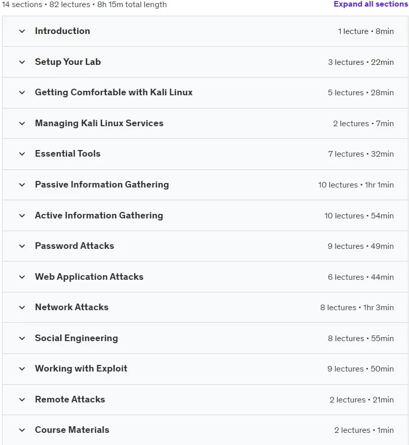409x445 pixels.
Task: Select the Network Attacks section heading
Action: pos(71,307)
